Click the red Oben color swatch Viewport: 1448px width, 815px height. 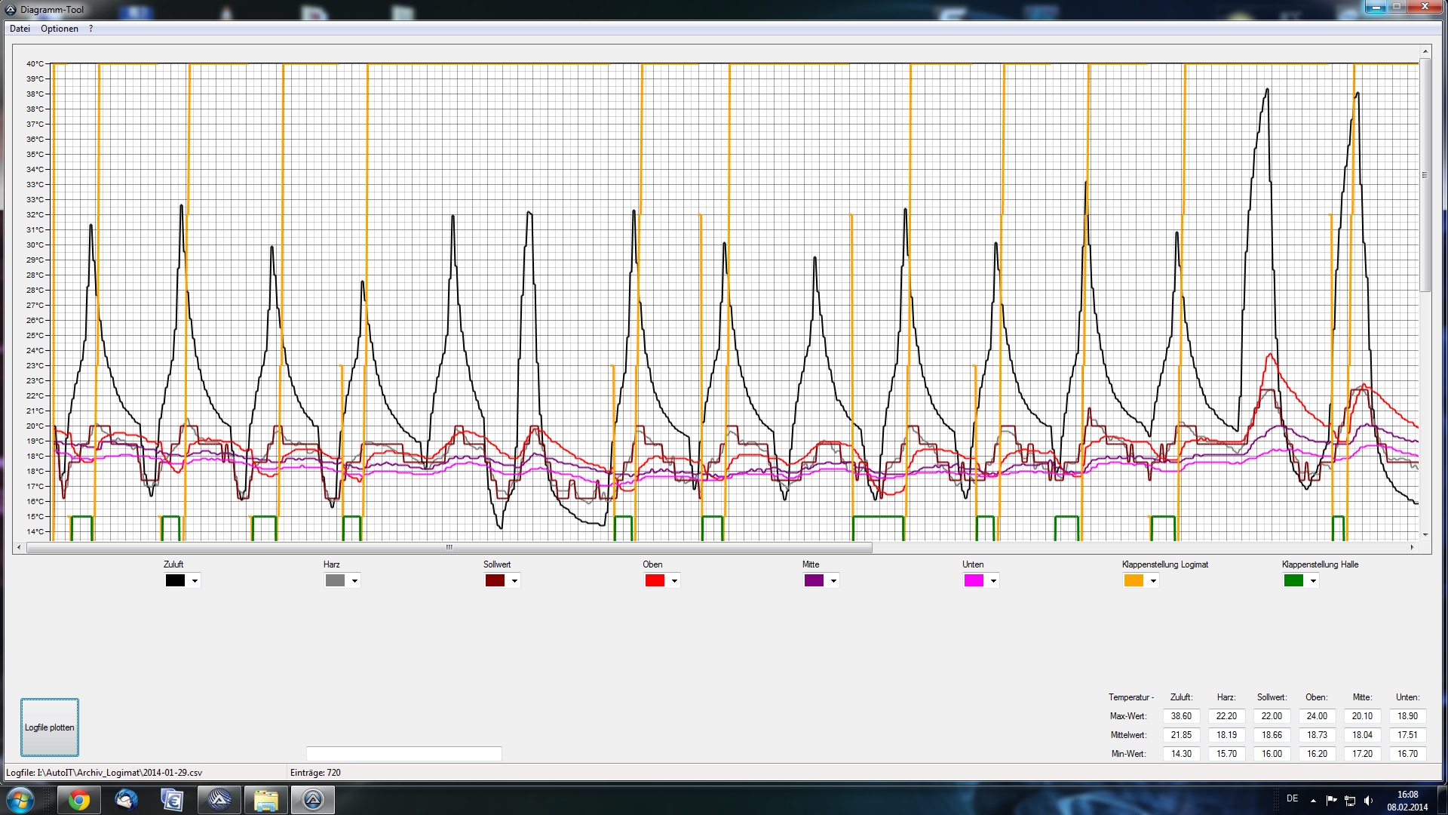[x=655, y=580]
